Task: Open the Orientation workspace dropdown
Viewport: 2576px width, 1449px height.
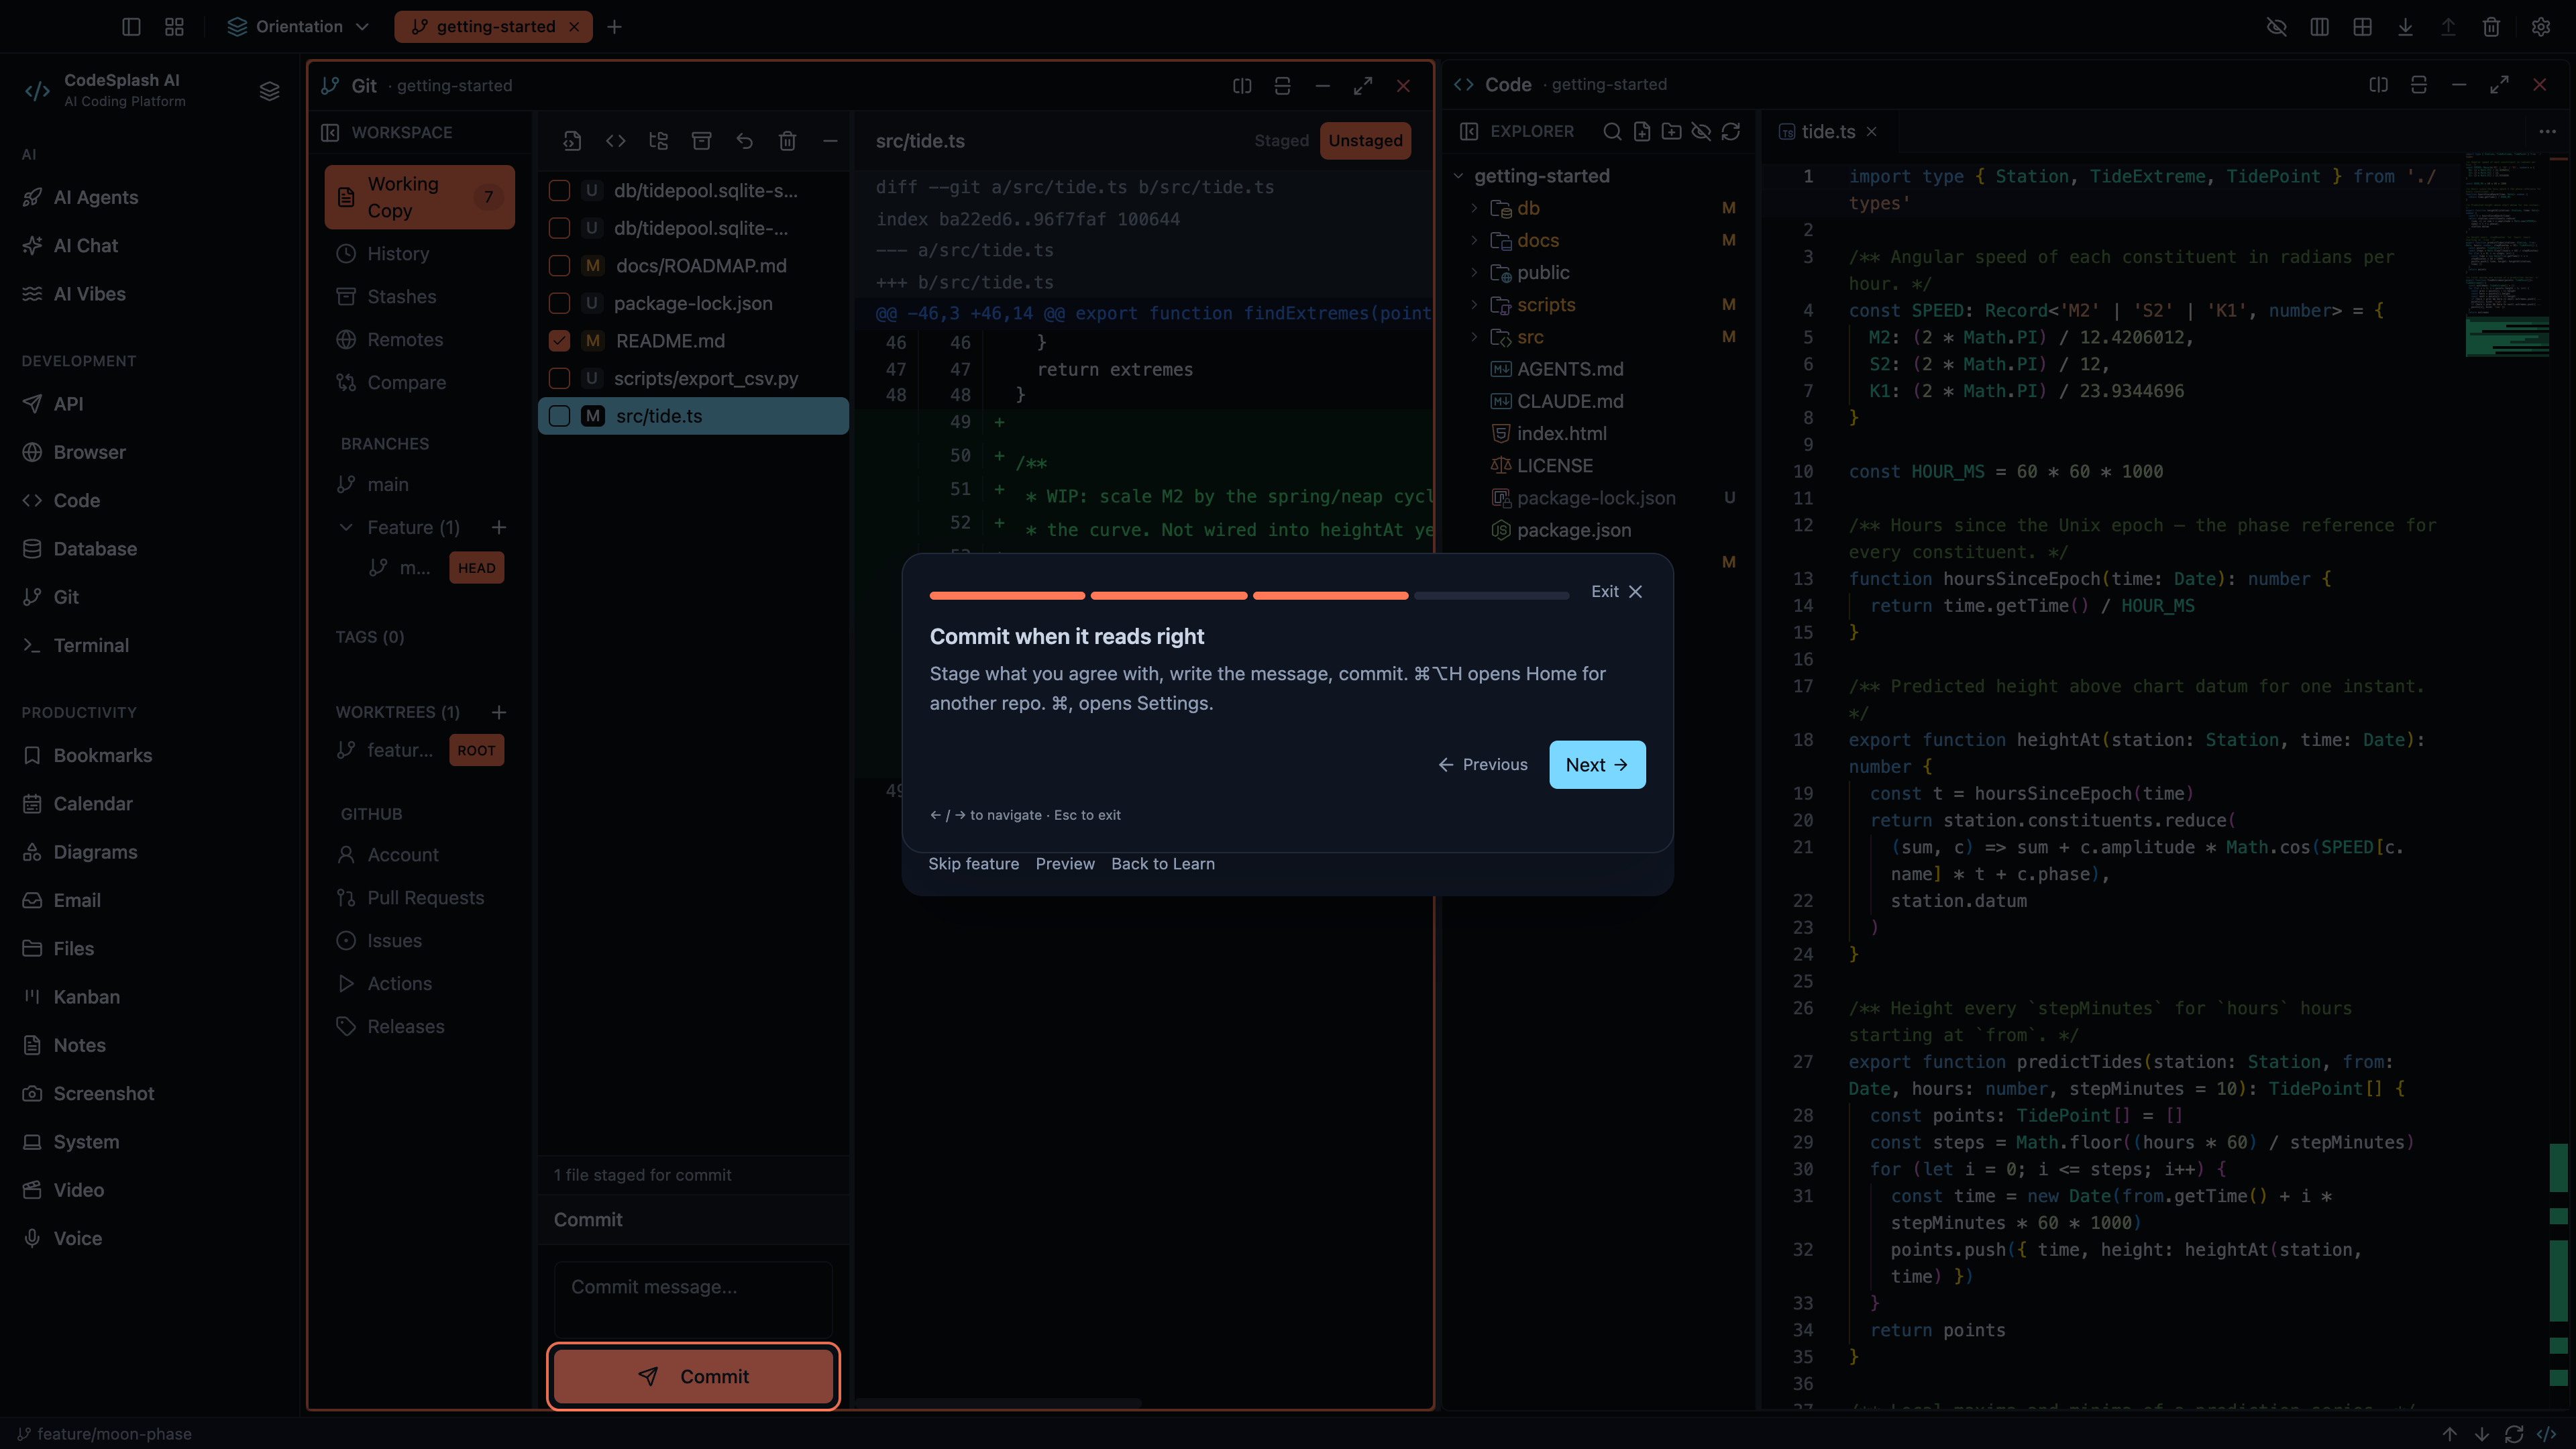Action: click(x=299, y=27)
